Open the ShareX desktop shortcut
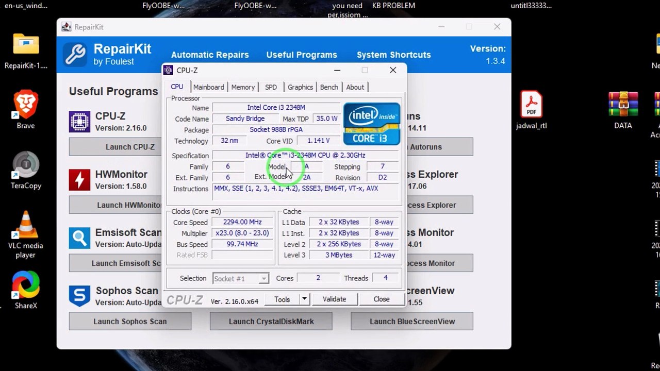The height and width of the screenshot is (371, 660). (26, 290)
